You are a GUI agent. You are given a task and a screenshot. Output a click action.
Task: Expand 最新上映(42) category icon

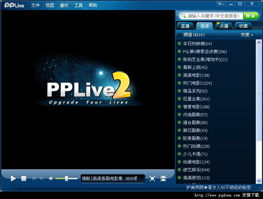point(179,67)
